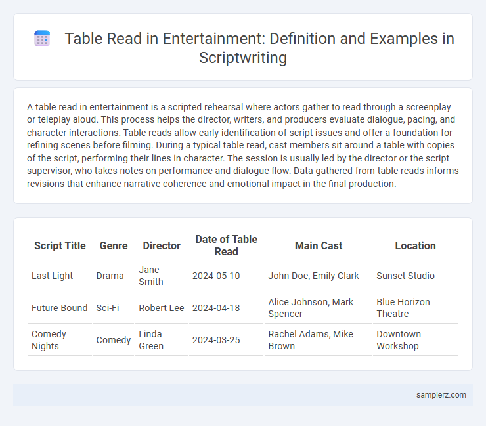486x426 pixels.
Task: Click the 'Location' column header
Action: pyautogui.click(x=415, y=245)
